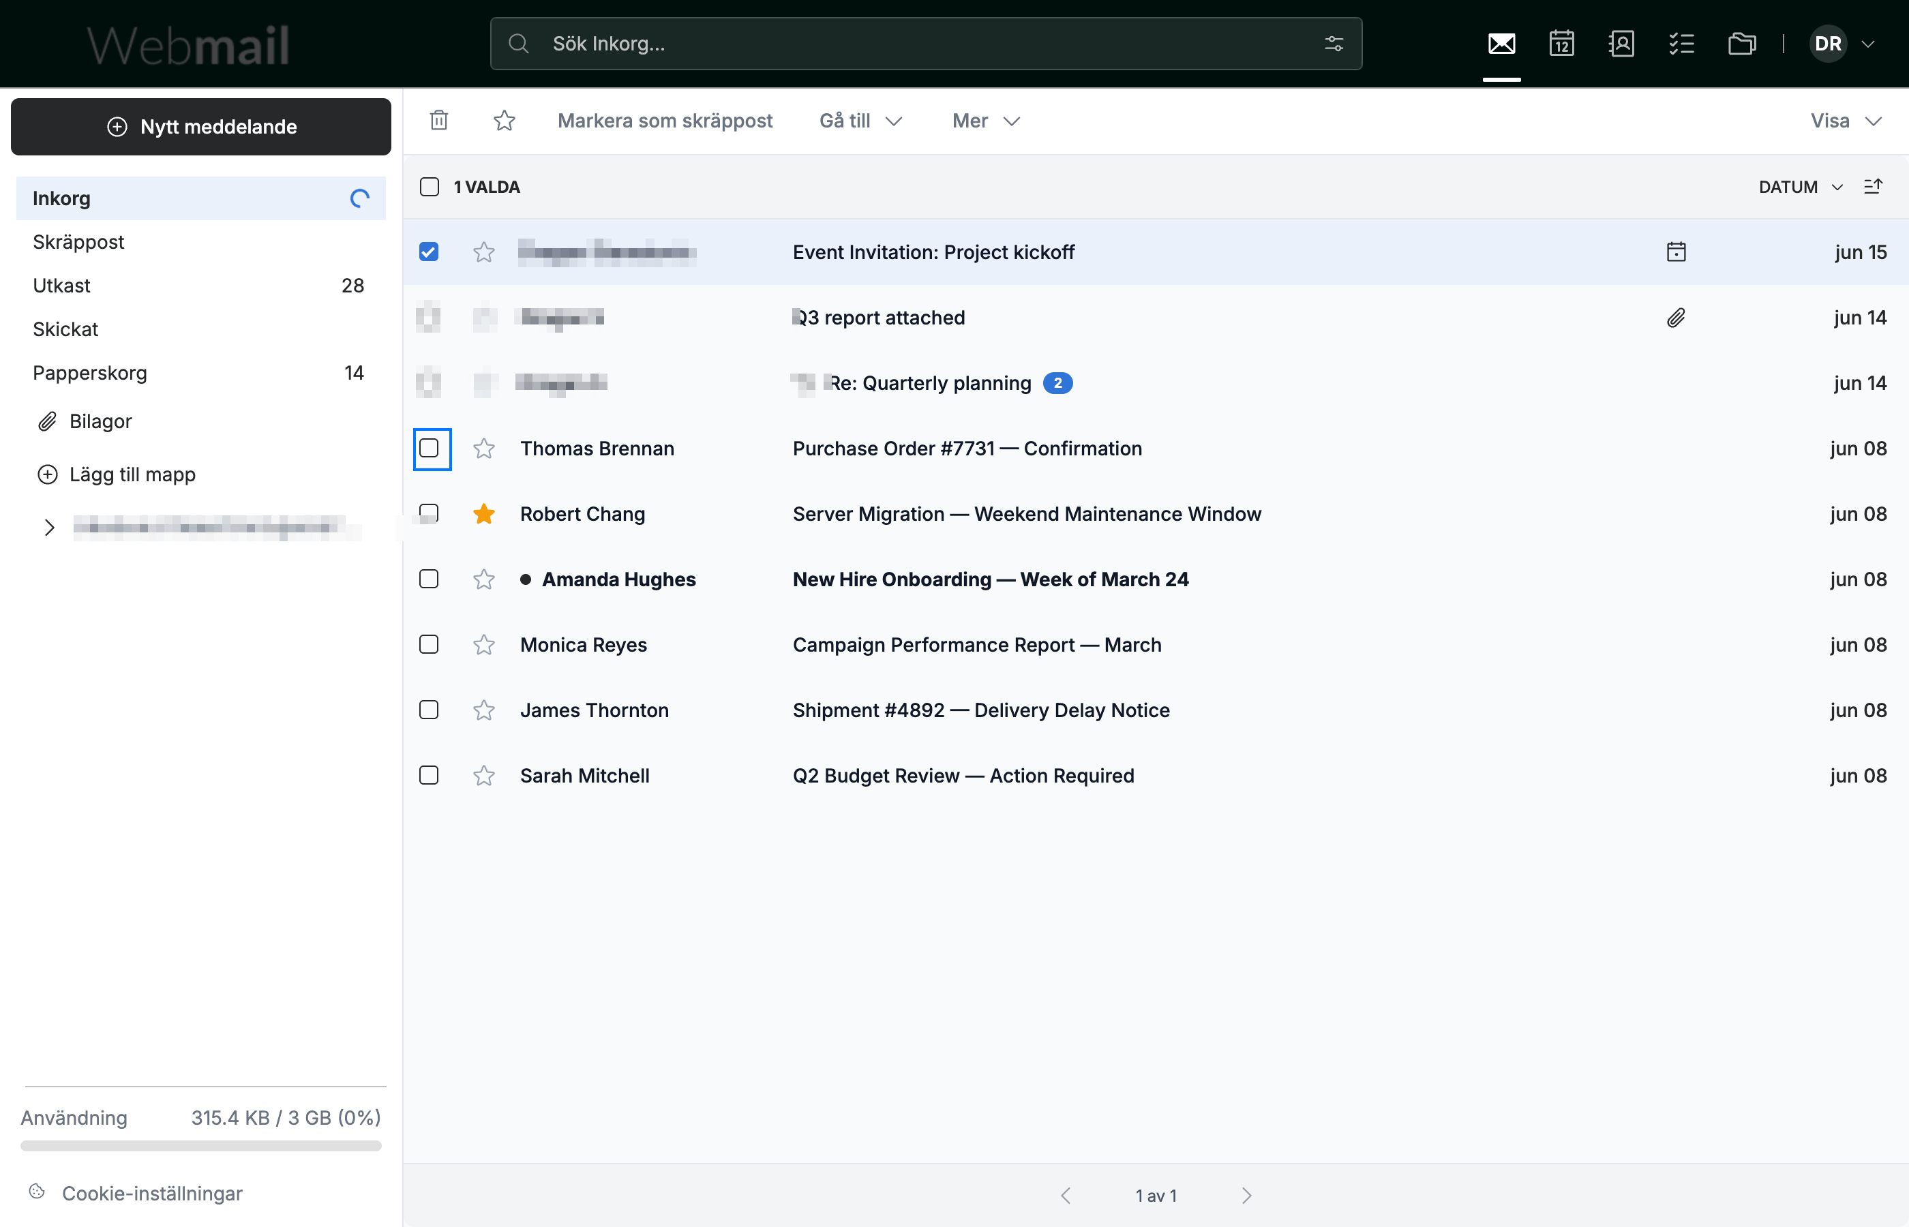The height and width of the screenshot is (1227, 1909).
Task: Click the calendar icon on Project kickoff row
Action: pos(1677,252)
